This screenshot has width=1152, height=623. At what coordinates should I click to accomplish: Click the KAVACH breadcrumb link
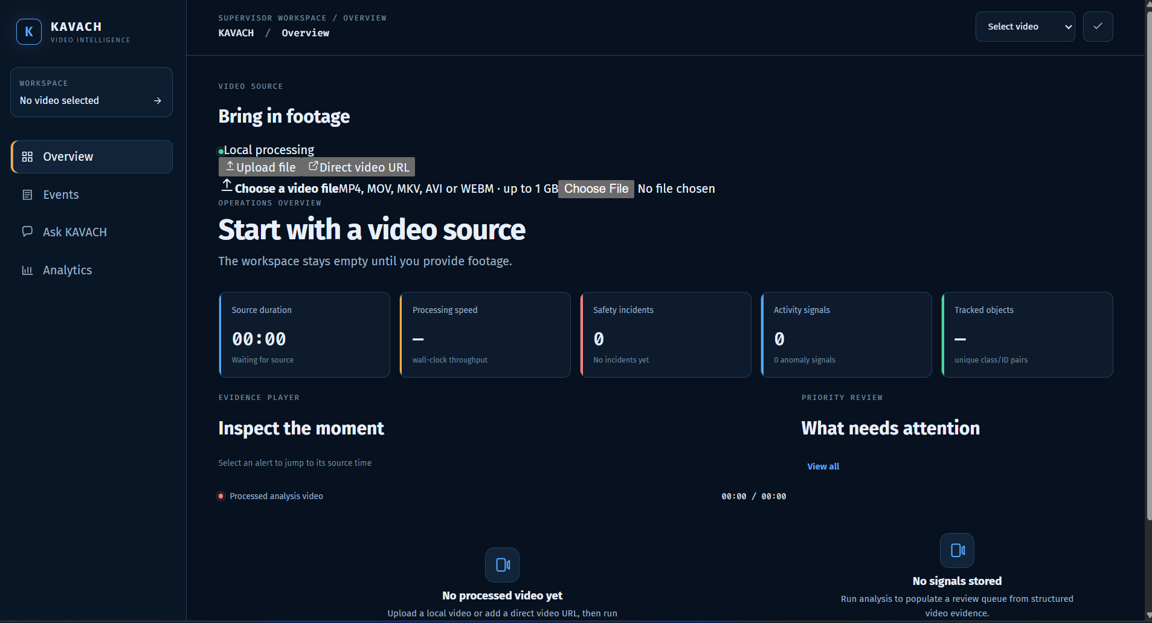(236, 33)
